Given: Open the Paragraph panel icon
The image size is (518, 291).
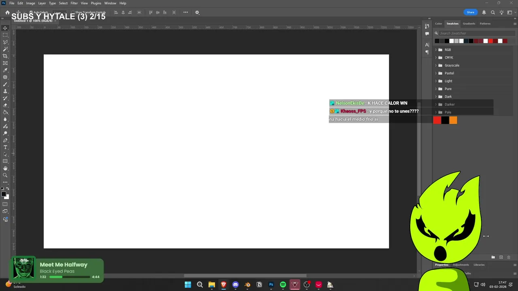Looking at the screenshot, I should [427, 52].
